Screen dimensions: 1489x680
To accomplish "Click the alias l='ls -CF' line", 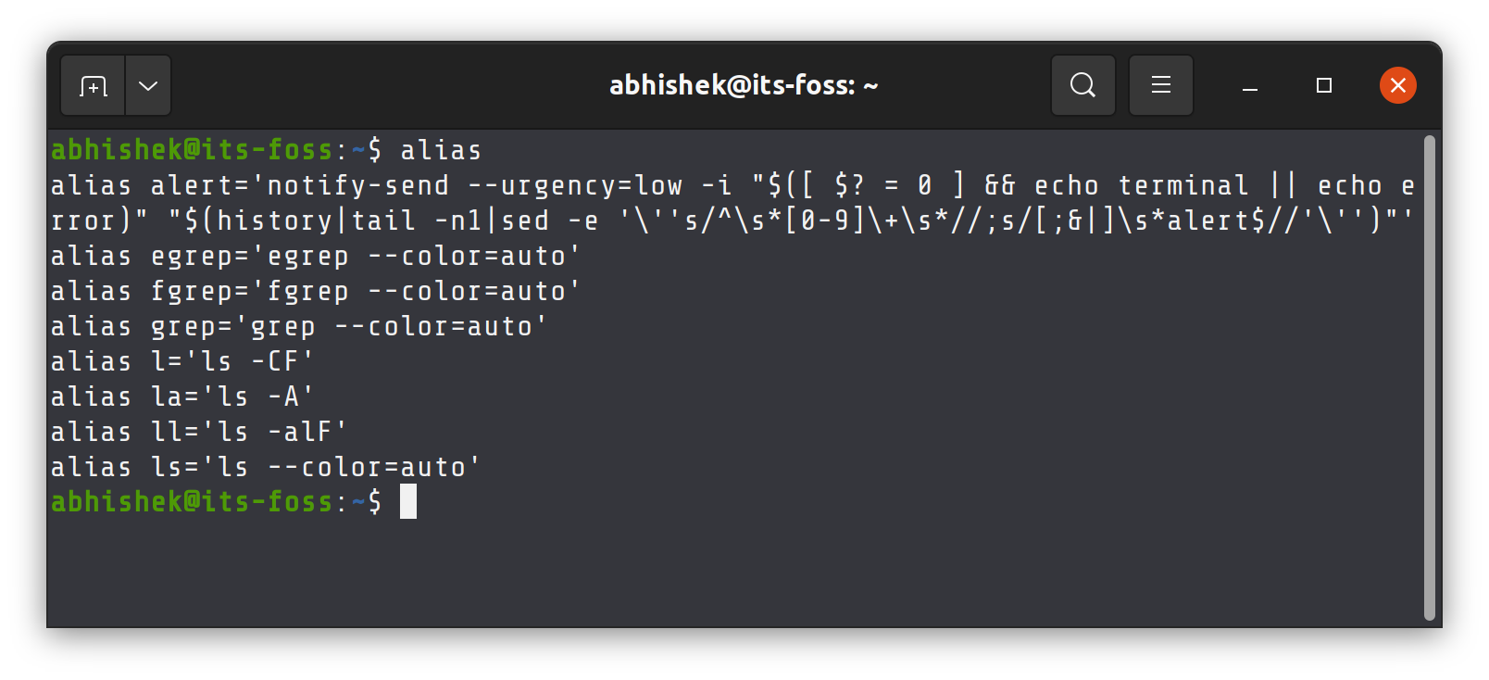I will (x=181, y=362).
